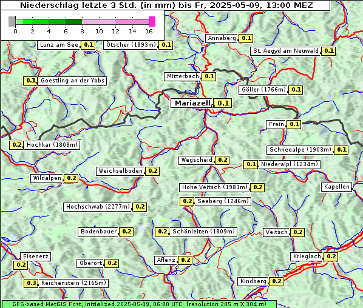Click the 0.2 value beside Hochschwab
This screenshot has width=363, height=308.
point(140,207)
